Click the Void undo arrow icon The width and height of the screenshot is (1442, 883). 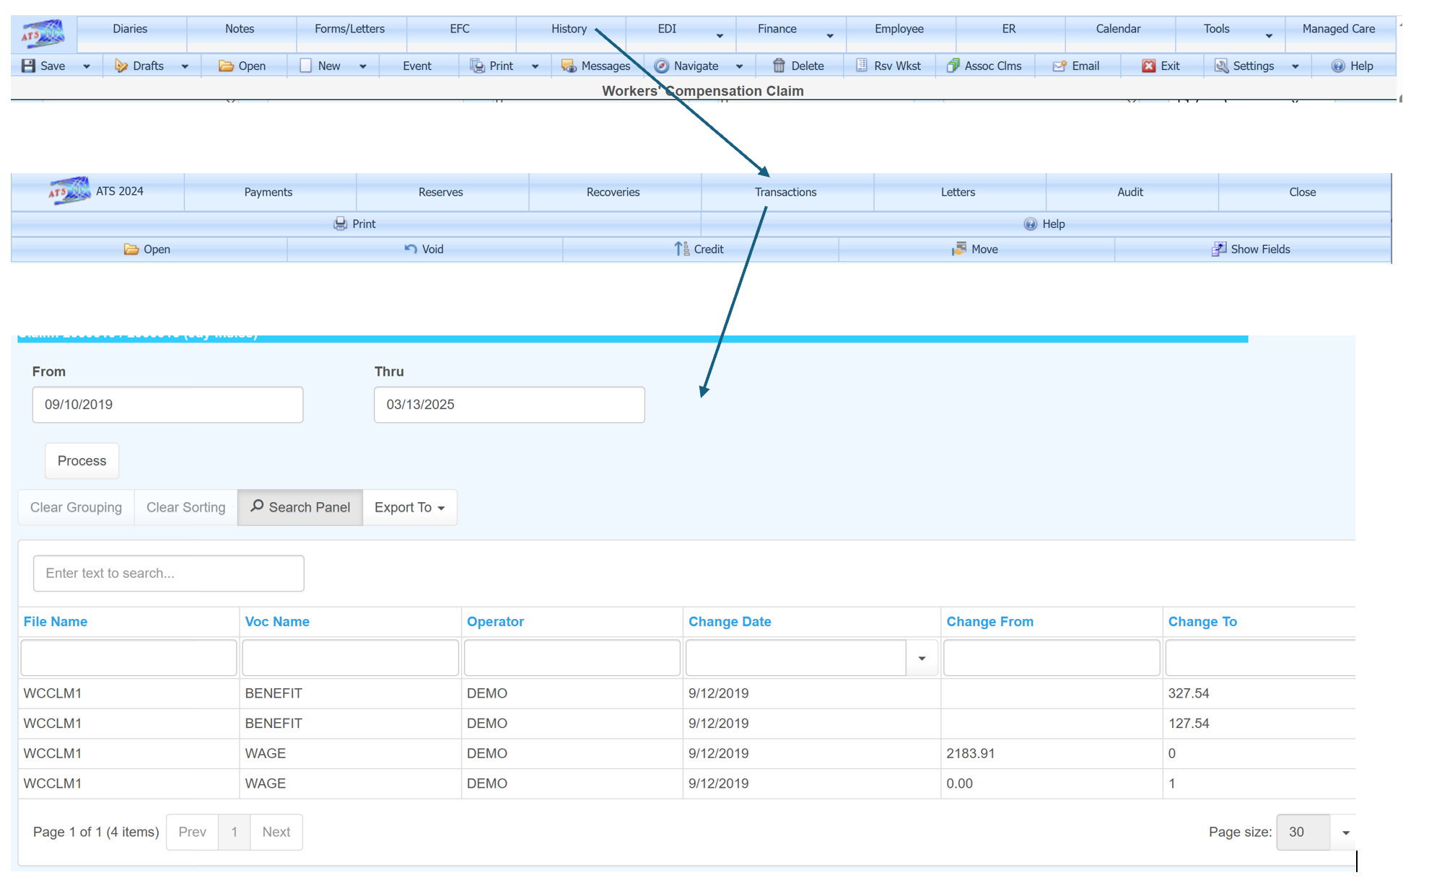click(x=411, y=249)
